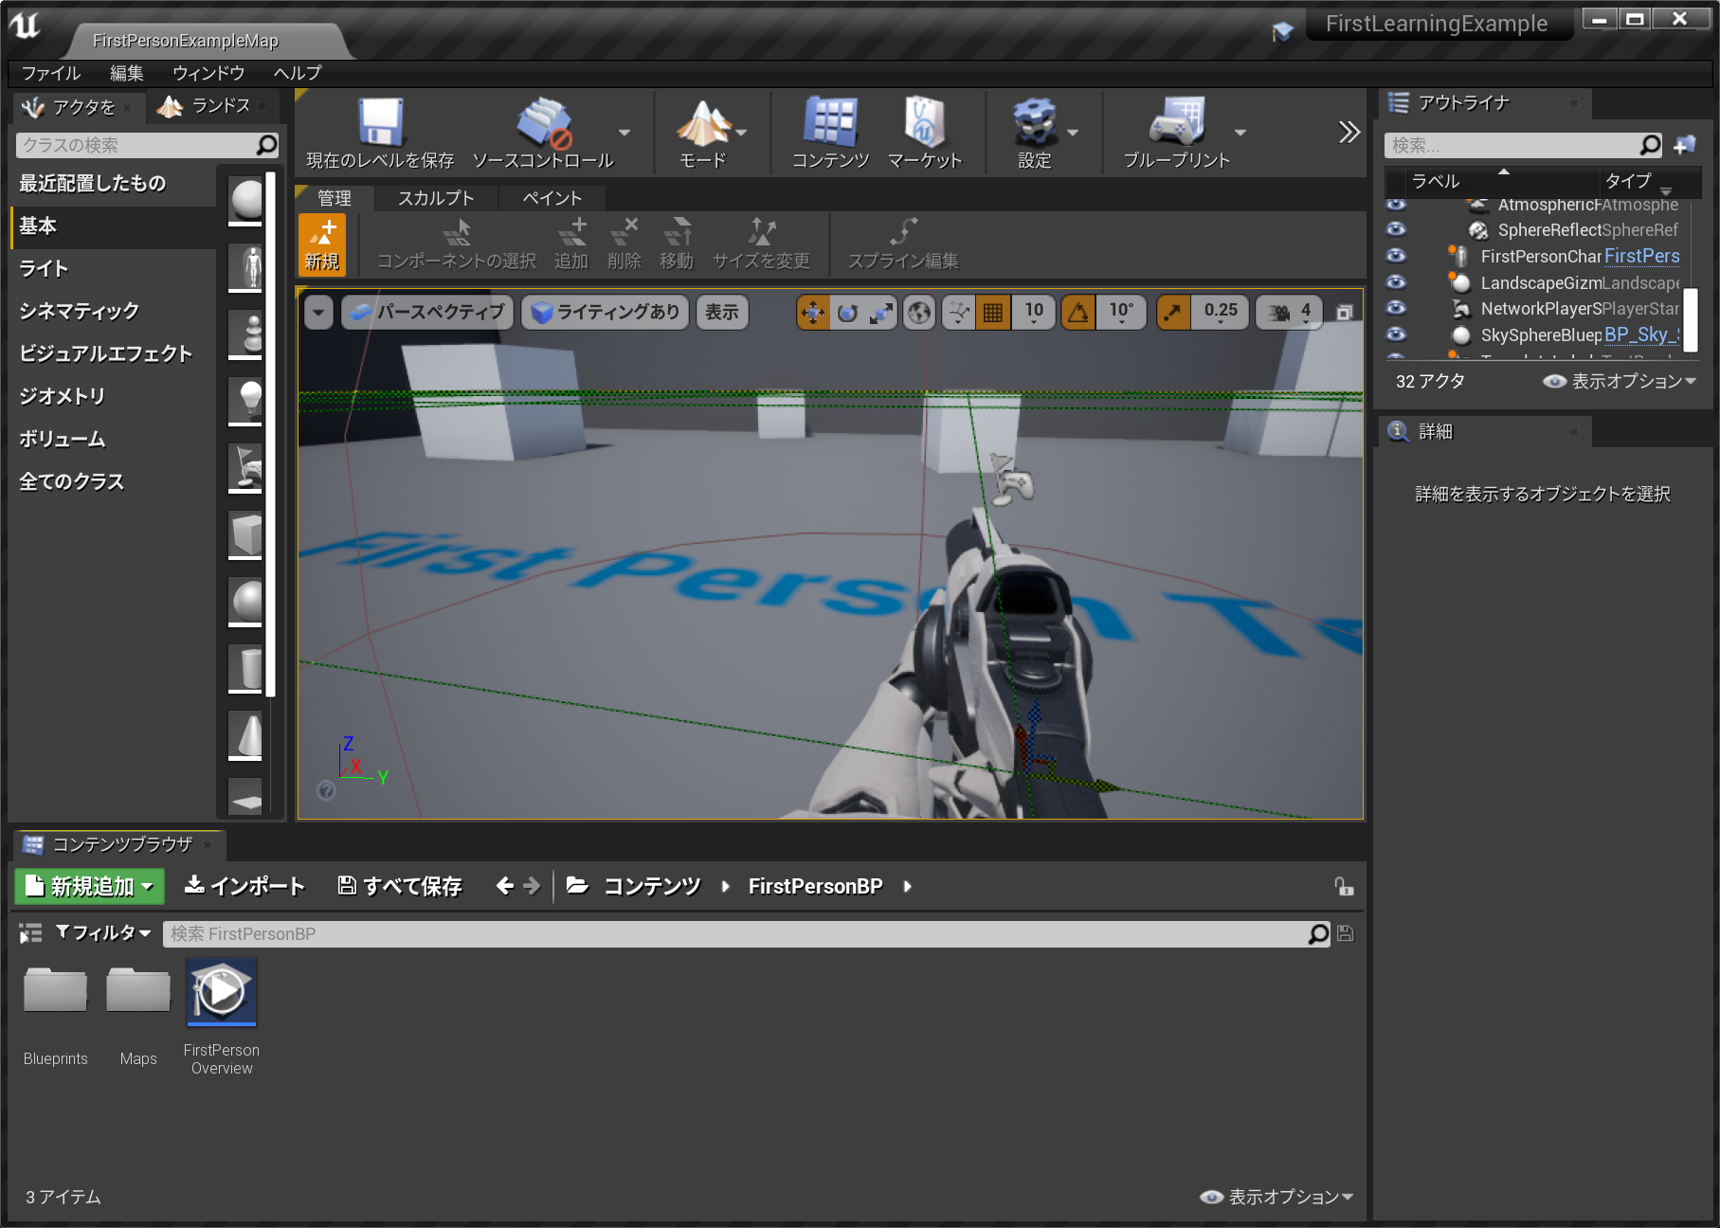Screen dimensions: 1720x1228
Task: Click FirstPersonBP breadcrumb path
Action: pos(815,886)
